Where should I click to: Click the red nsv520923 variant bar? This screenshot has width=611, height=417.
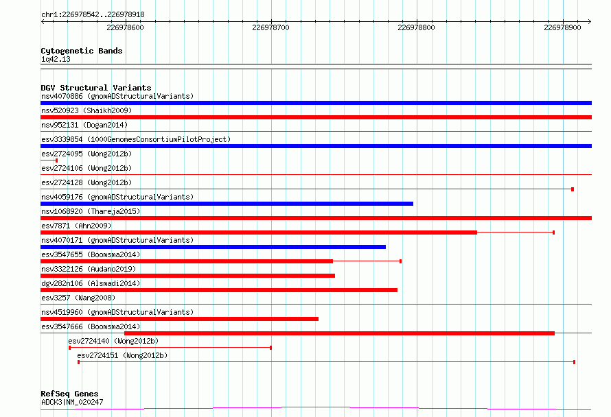[316, 117]
